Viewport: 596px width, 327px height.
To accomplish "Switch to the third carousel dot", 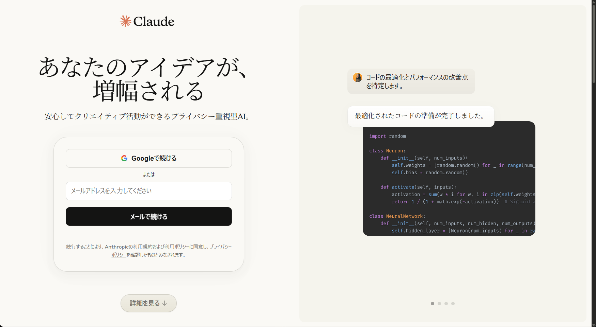I will [x=446, y=304].
